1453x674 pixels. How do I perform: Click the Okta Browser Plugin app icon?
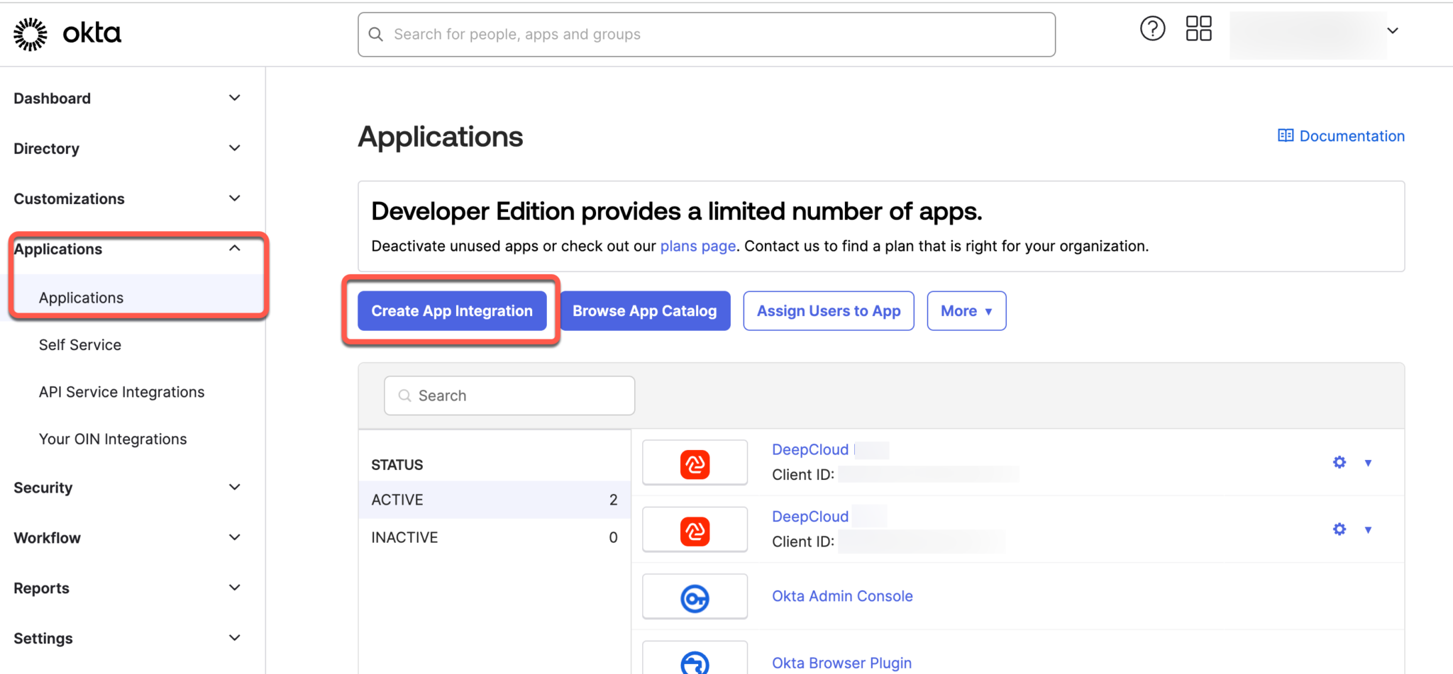click(x=695, y=662)
